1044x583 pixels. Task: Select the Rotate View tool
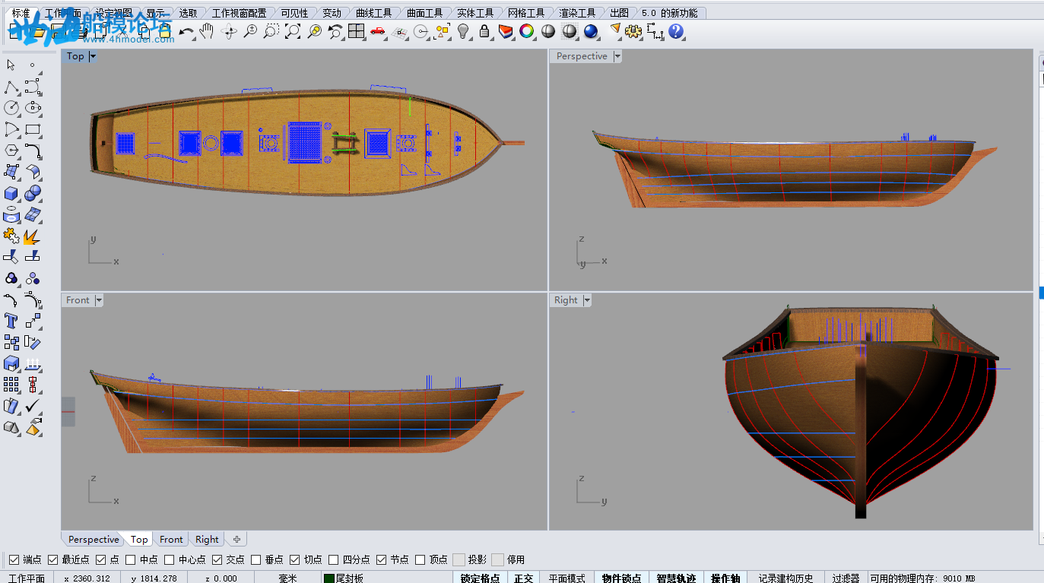click(x=229, y=31)
